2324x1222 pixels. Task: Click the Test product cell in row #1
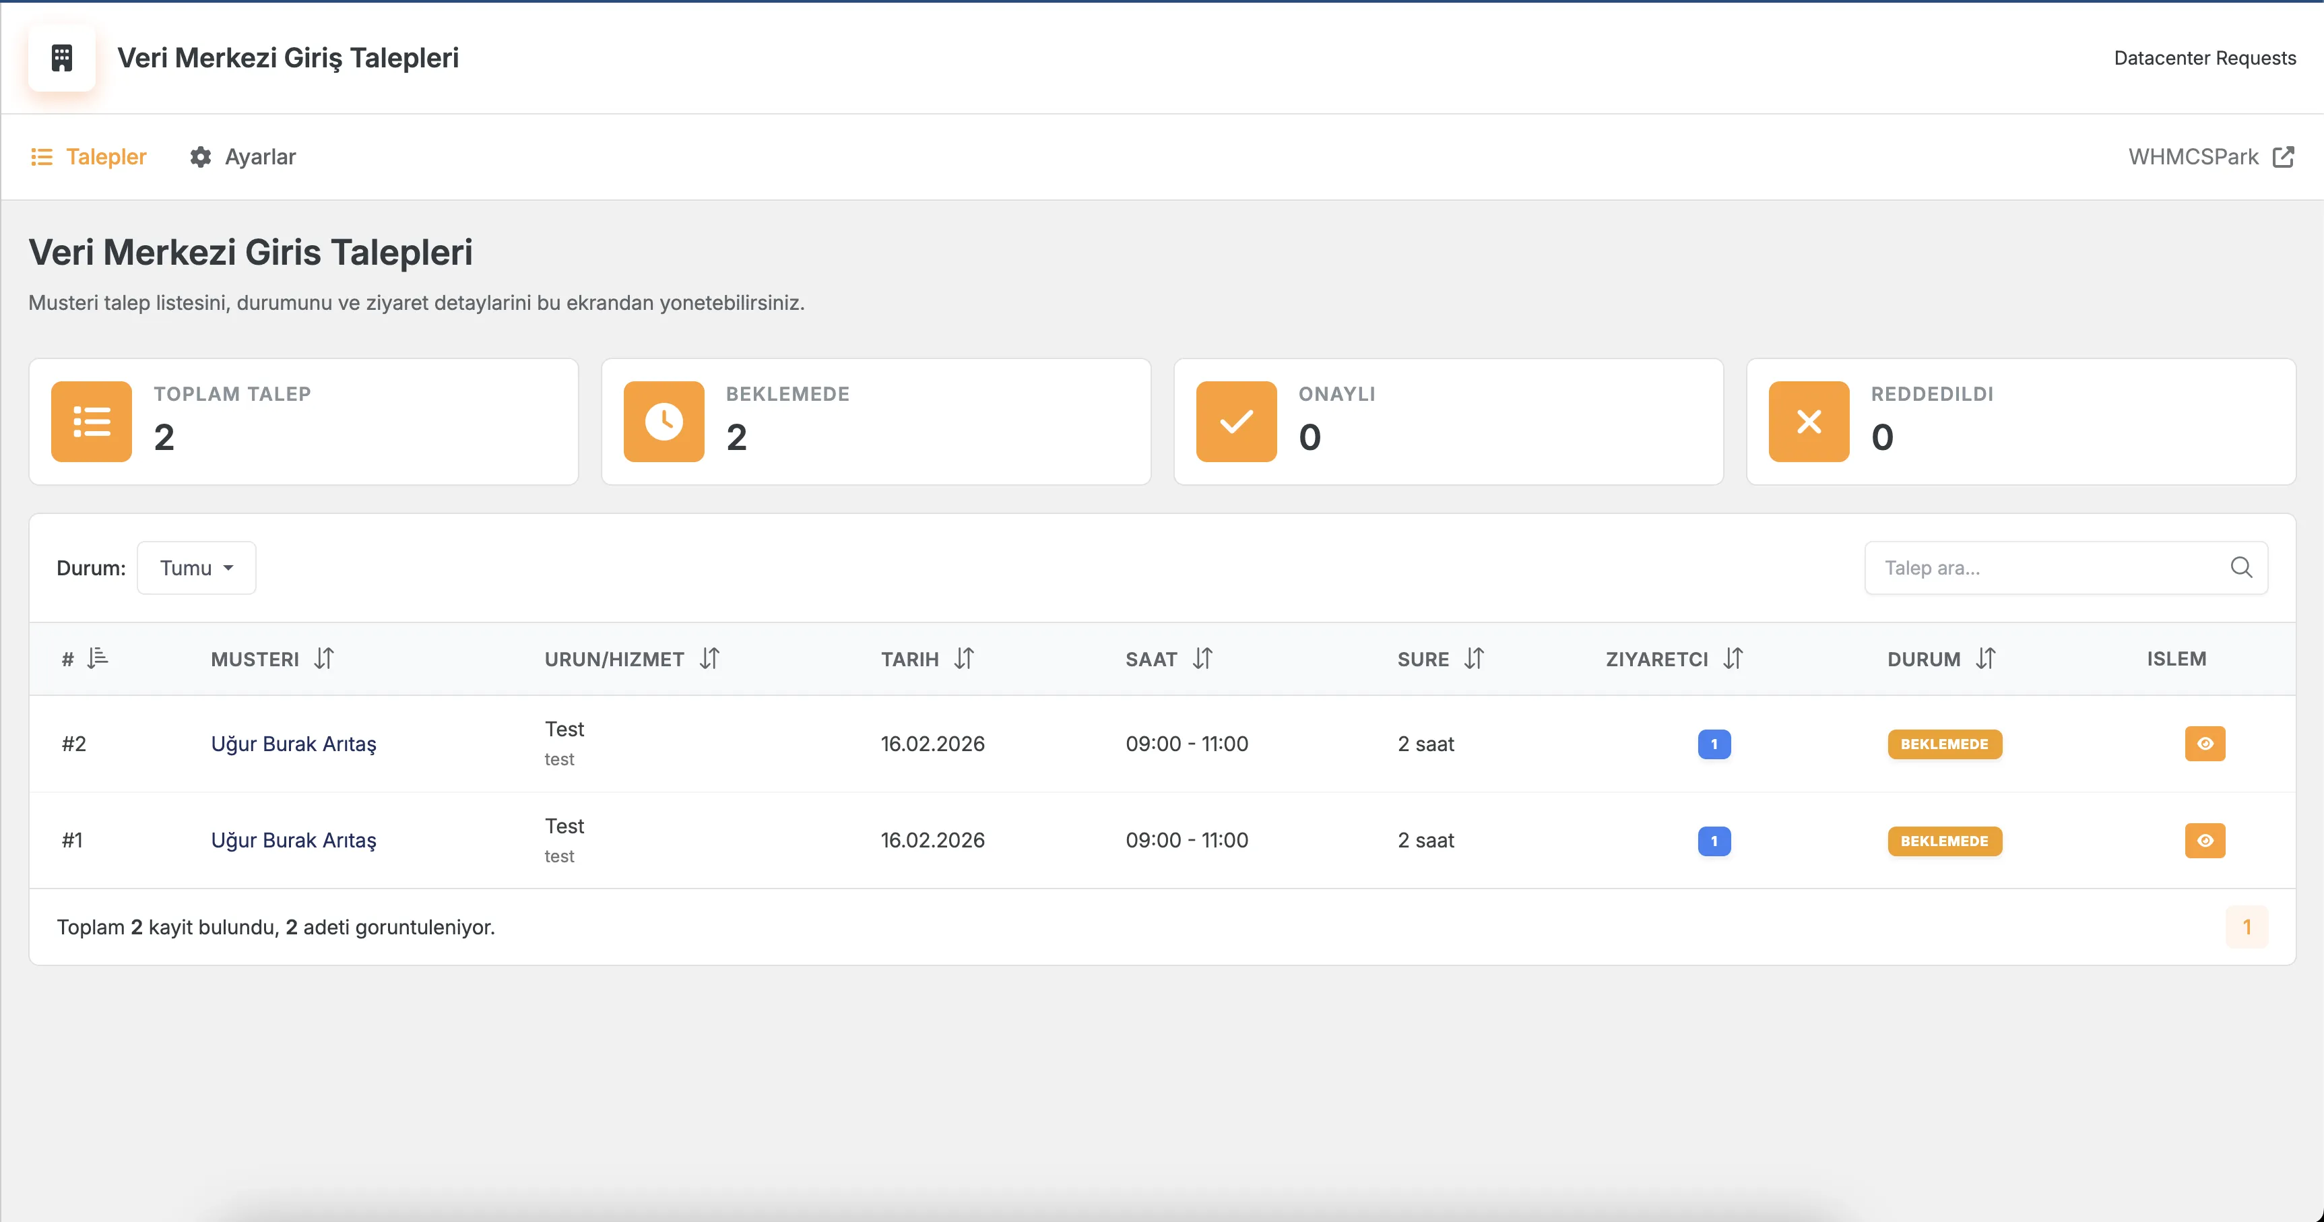[x=564, y=840]
